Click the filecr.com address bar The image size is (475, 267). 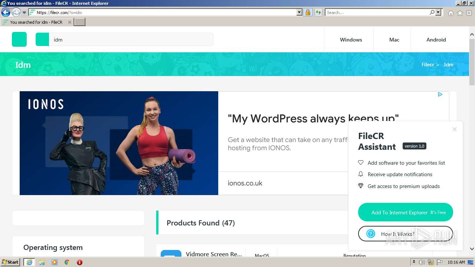tap(166, 13)
